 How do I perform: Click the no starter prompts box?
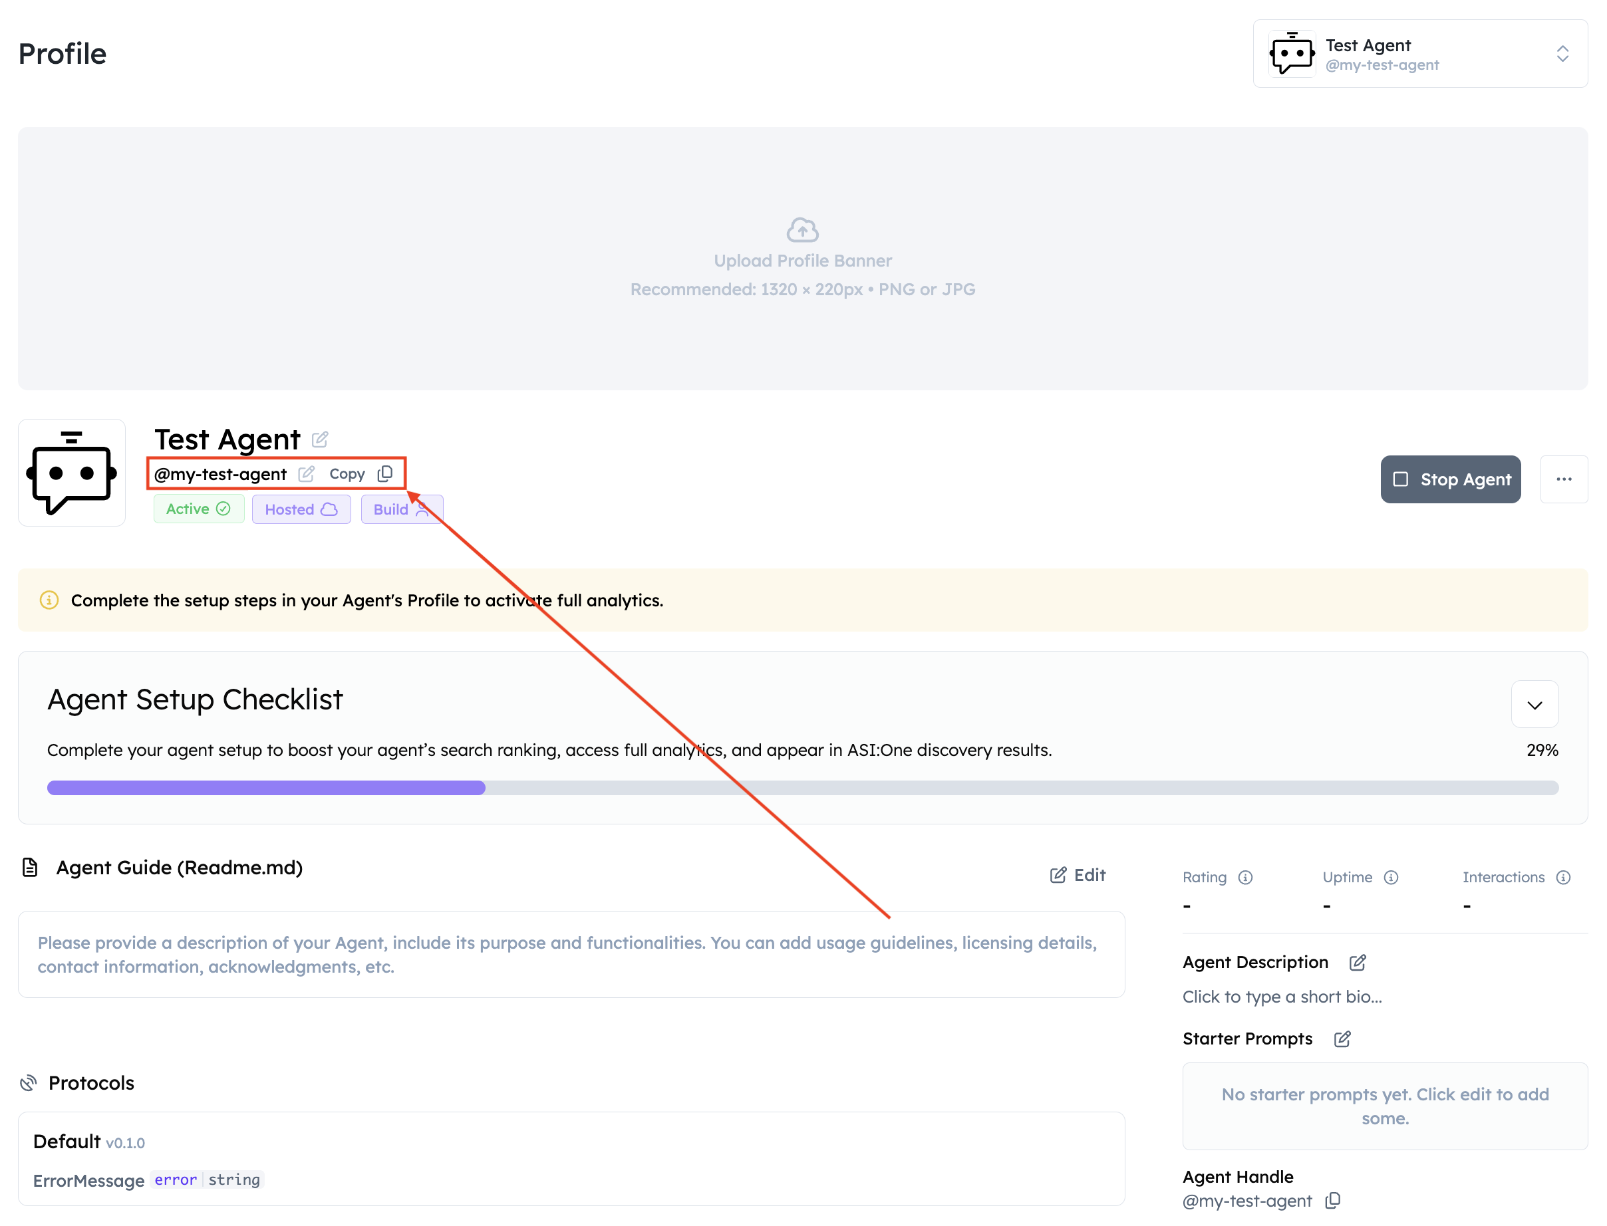point(1385,1106)
